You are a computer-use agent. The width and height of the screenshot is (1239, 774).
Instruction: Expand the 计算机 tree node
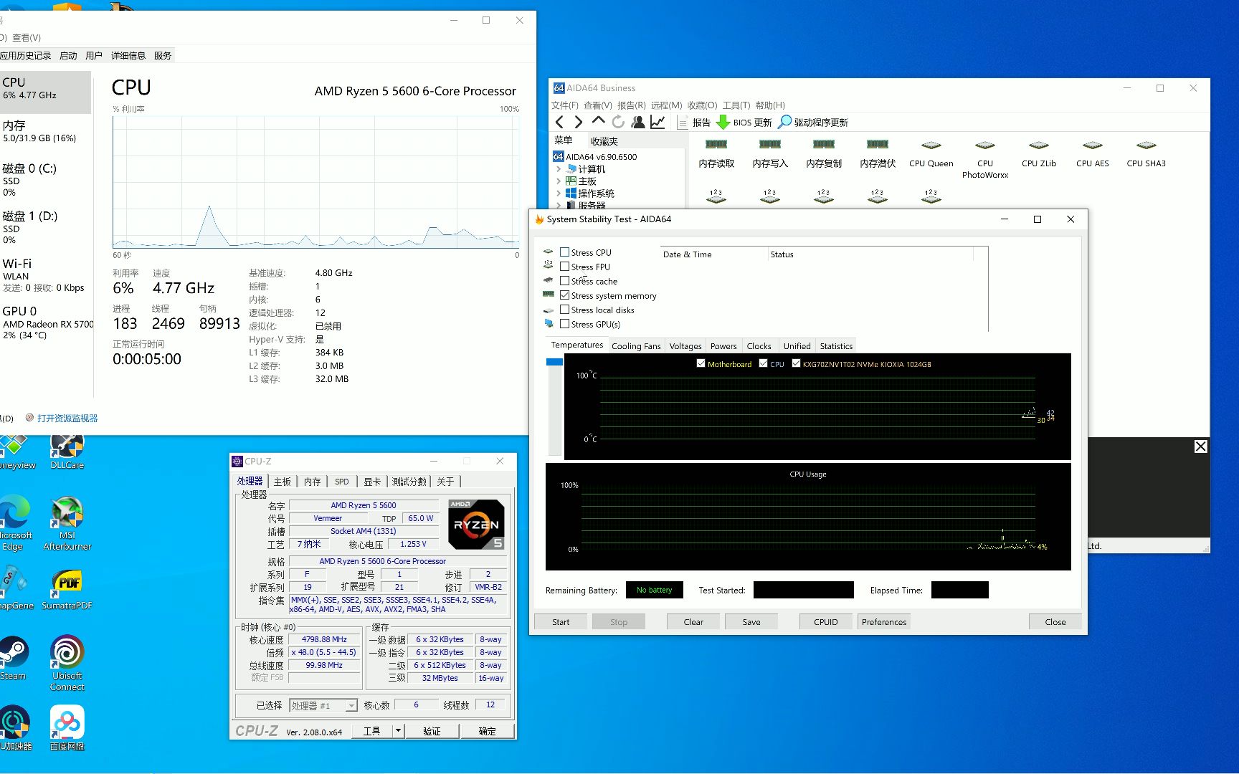[559, 169]
